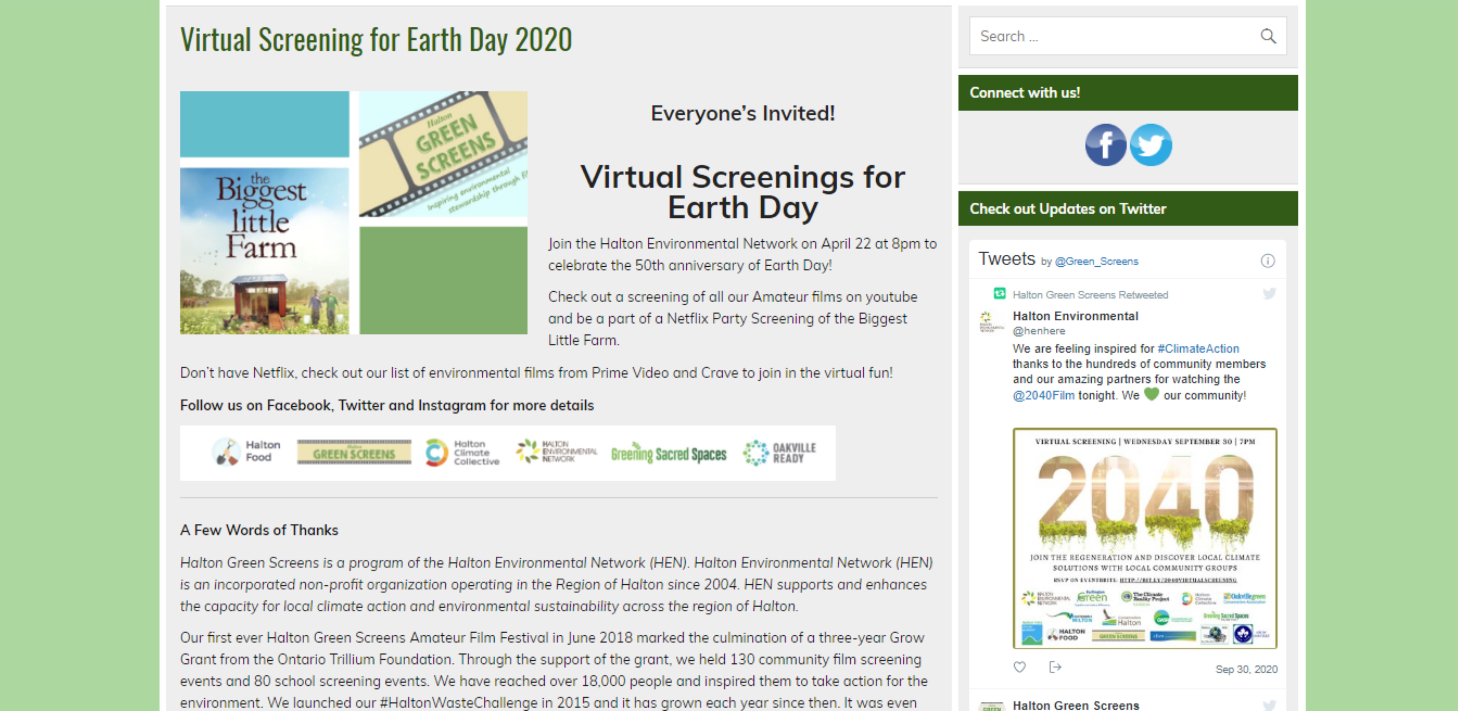1458x711 pixels.
Task: Click the search magnifier icon
Action: point(1268,36)
